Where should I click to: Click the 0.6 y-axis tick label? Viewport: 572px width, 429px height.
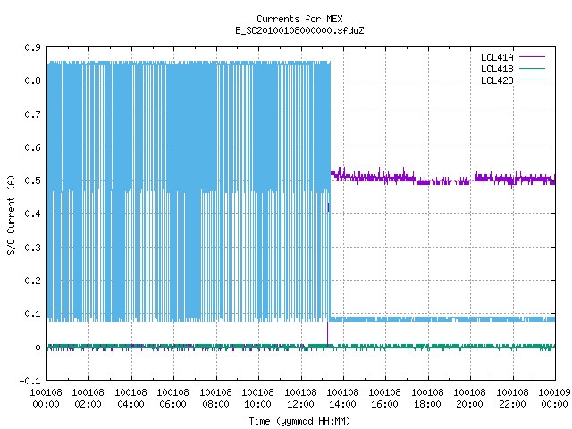tap(33, 147)
